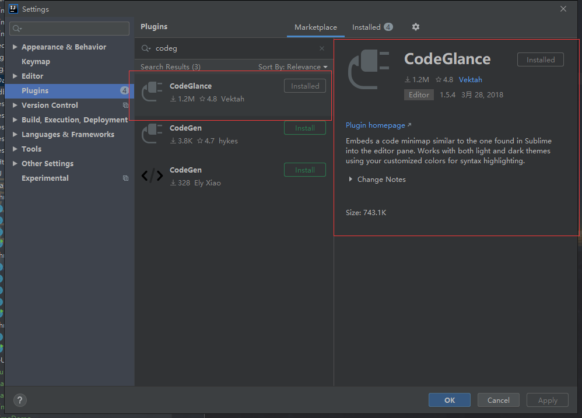Select Keymap in the settings tree
582x418 pixels.
click(36, 62)
